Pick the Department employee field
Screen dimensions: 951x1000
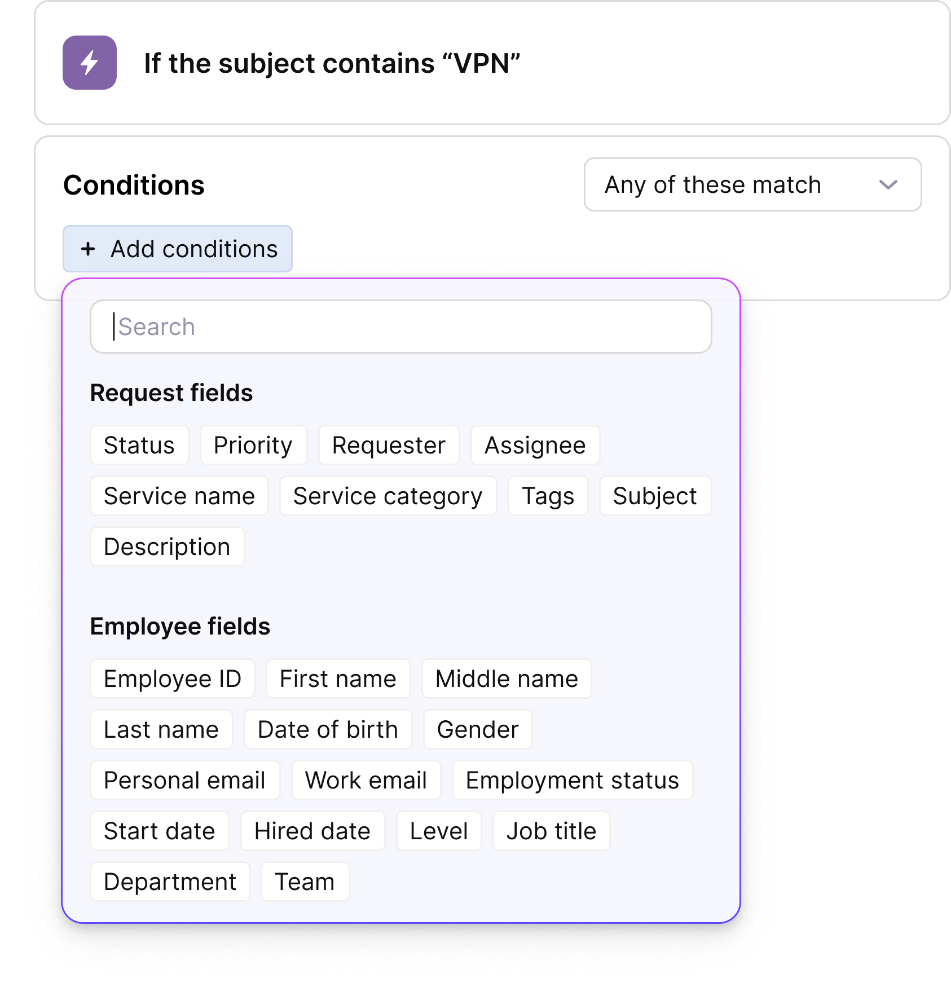pyautogui.click(x=170, y=881)
